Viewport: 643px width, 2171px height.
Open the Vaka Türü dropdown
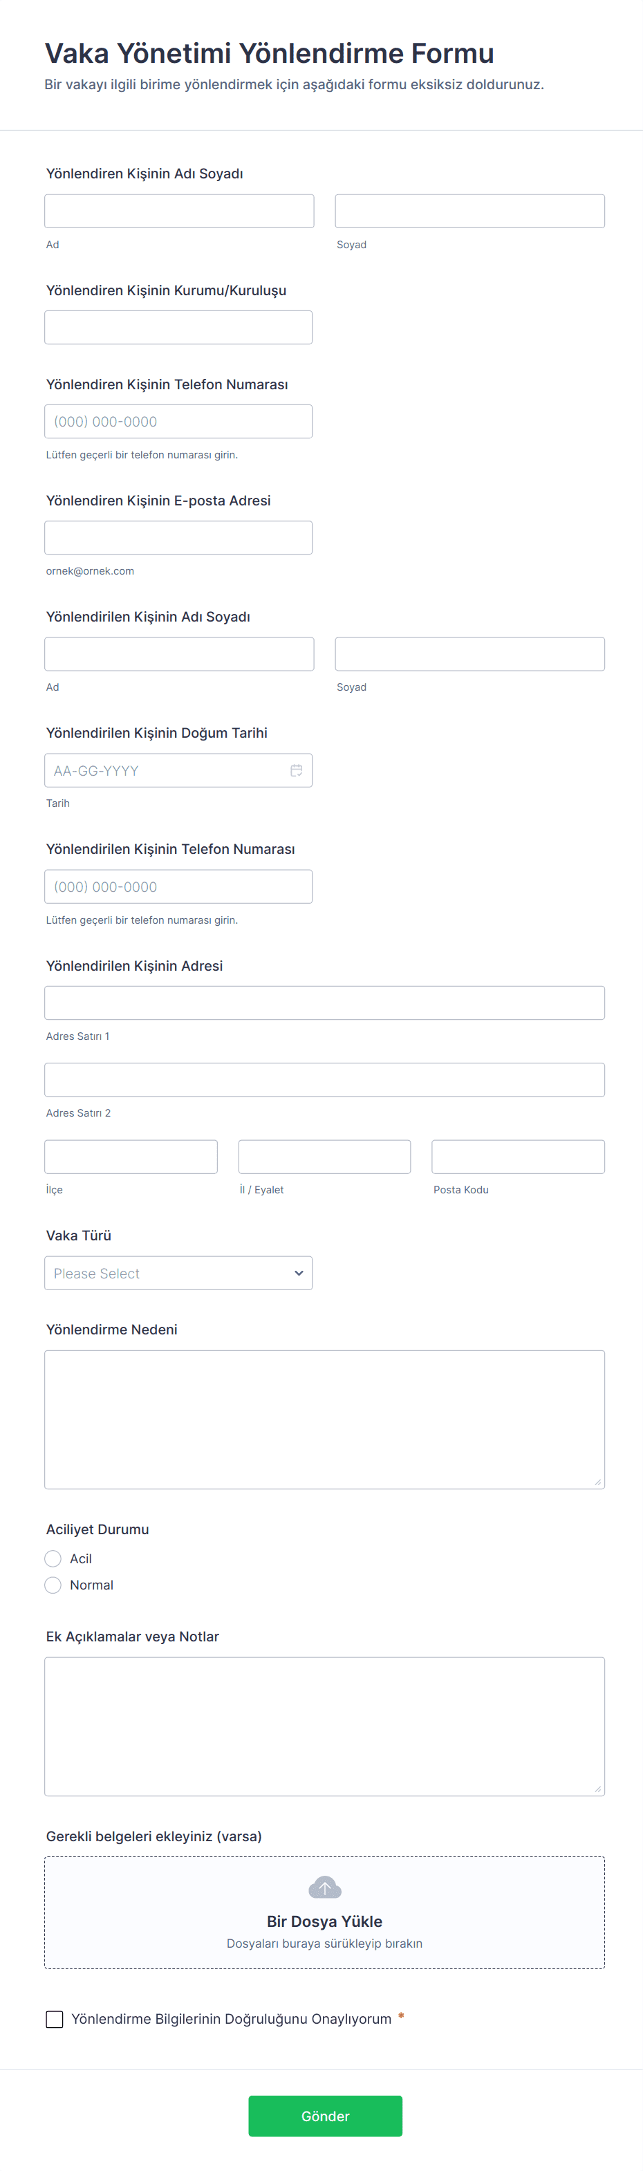tap(178, 1274)
